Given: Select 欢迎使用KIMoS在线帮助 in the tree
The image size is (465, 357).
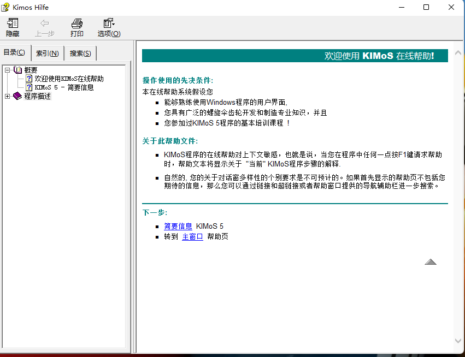Looking at the screenshot, I should point(69,79).
